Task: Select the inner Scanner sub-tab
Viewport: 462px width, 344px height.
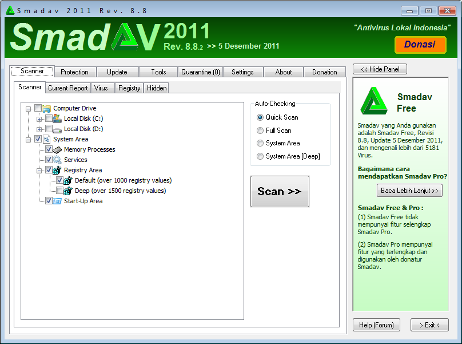Action: (30, 87)
